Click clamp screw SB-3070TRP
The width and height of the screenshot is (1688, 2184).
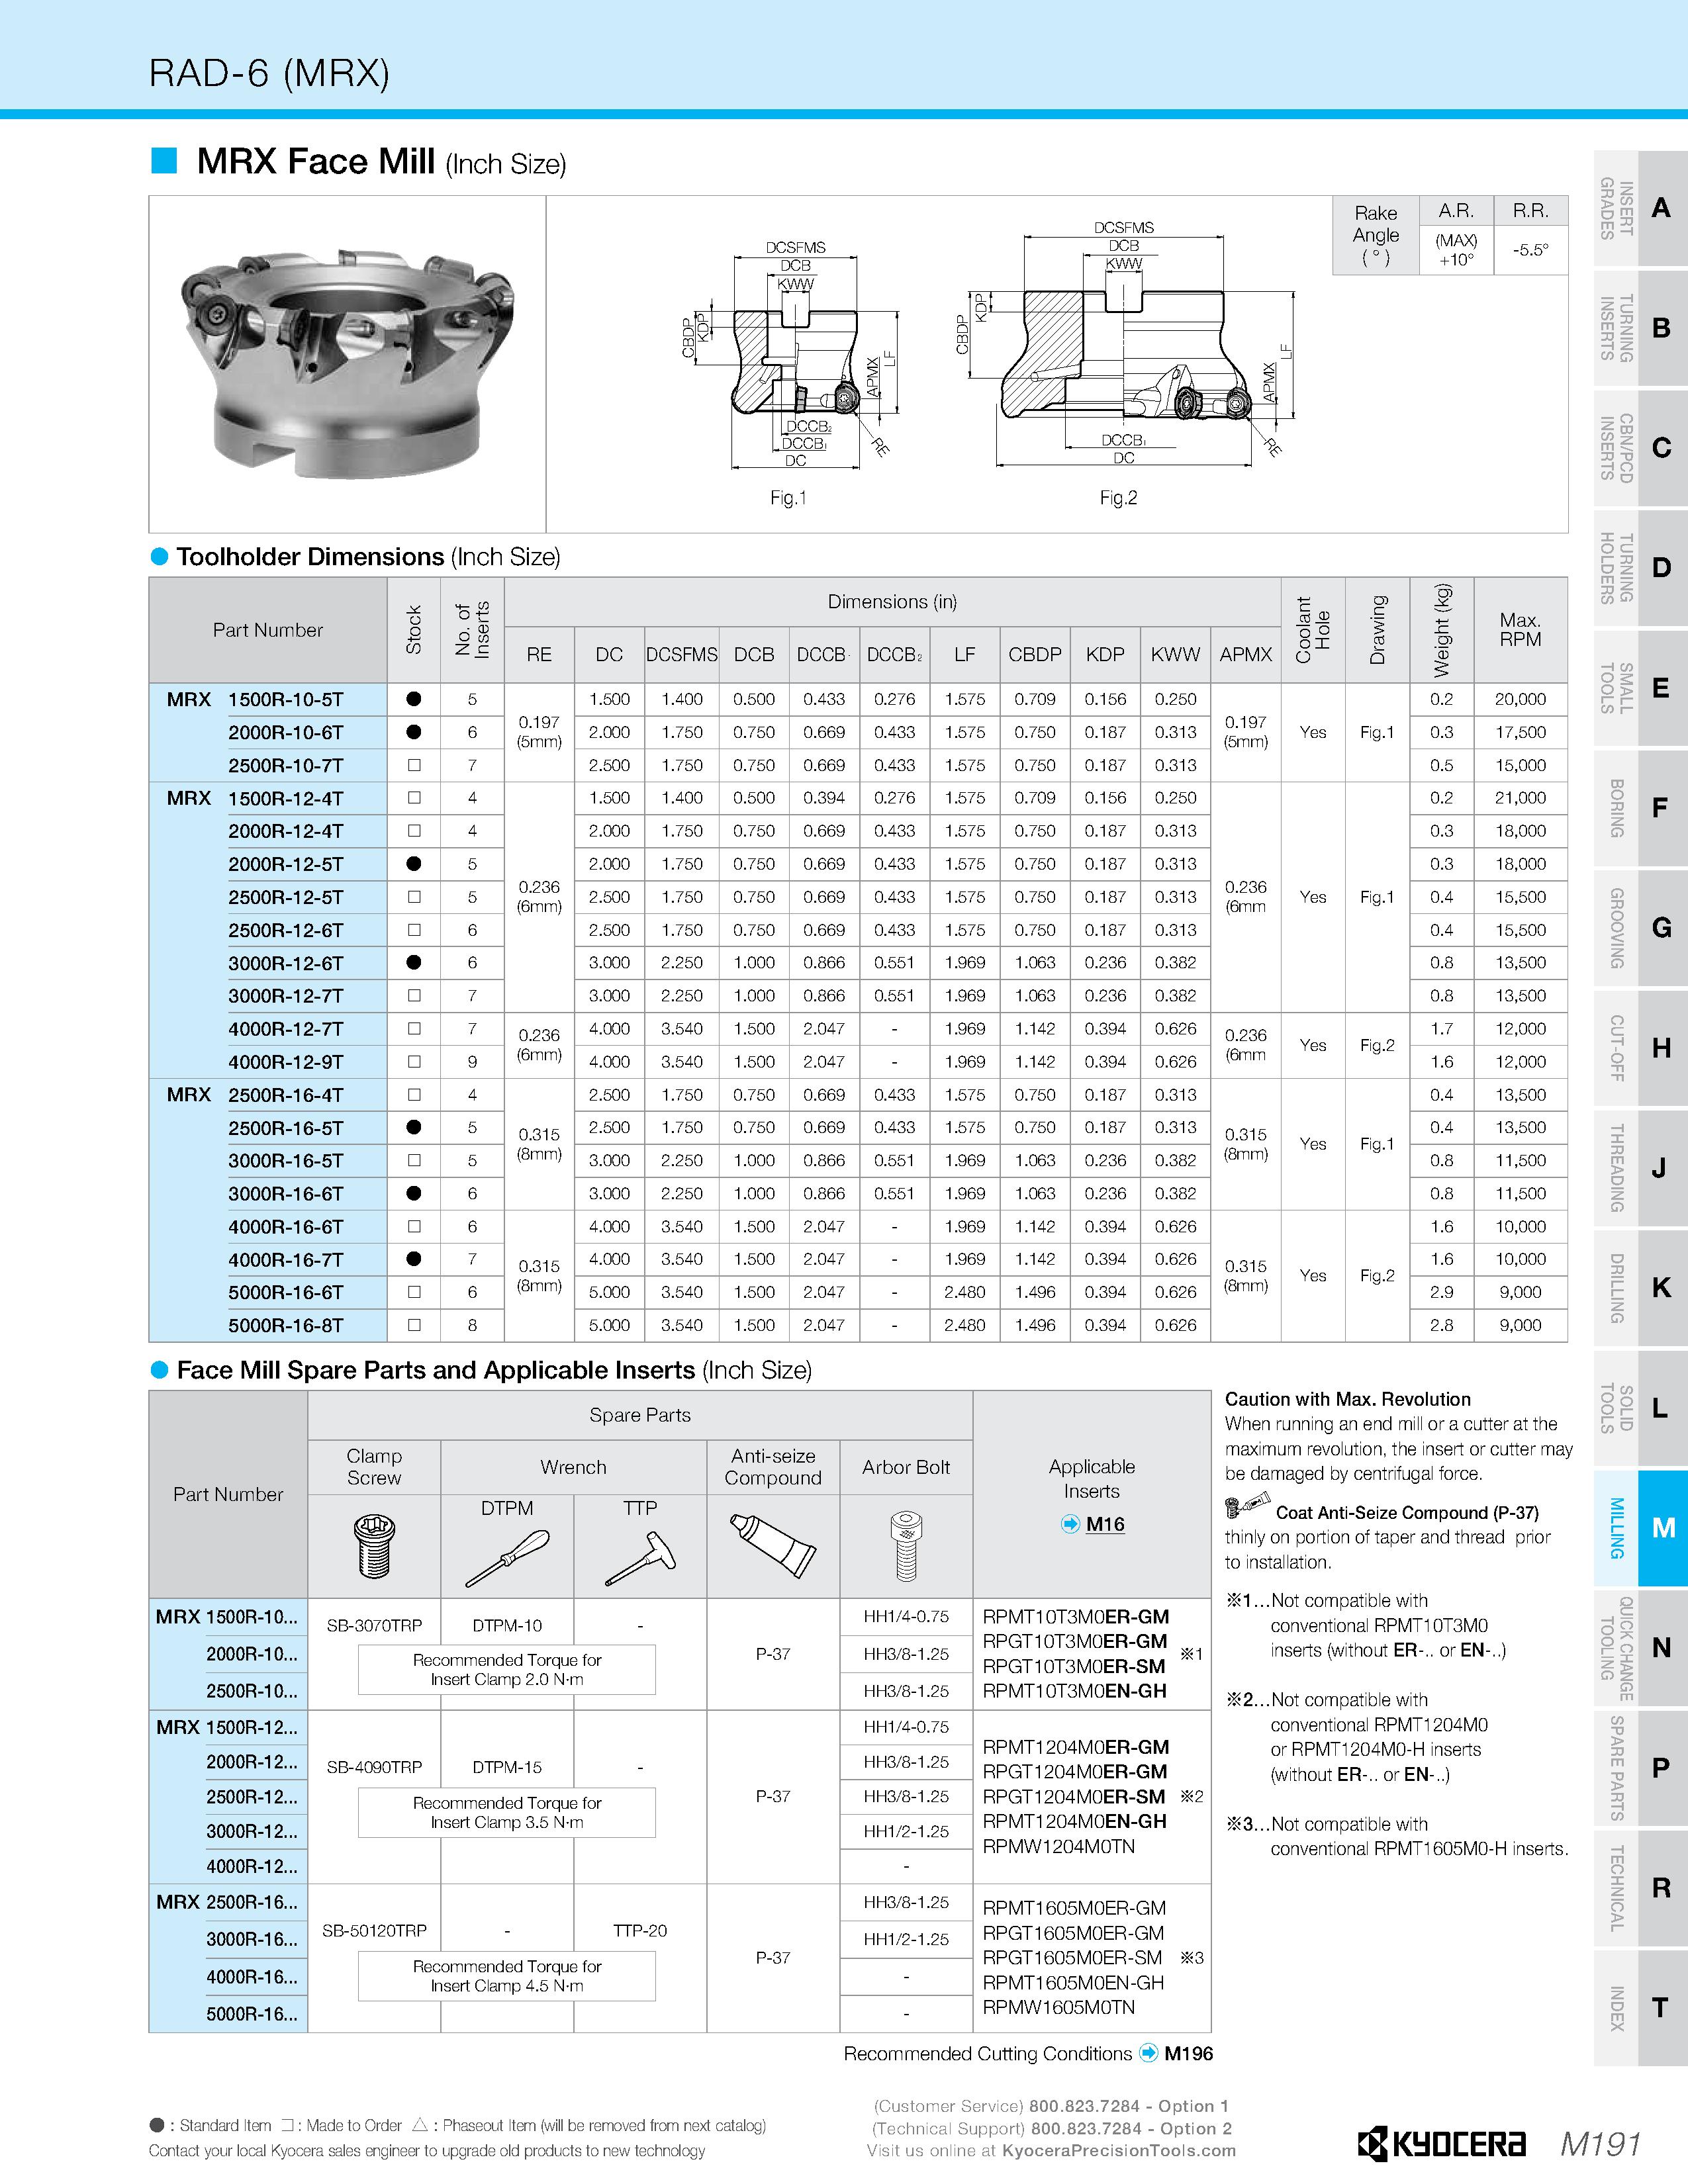[374, 1626]
